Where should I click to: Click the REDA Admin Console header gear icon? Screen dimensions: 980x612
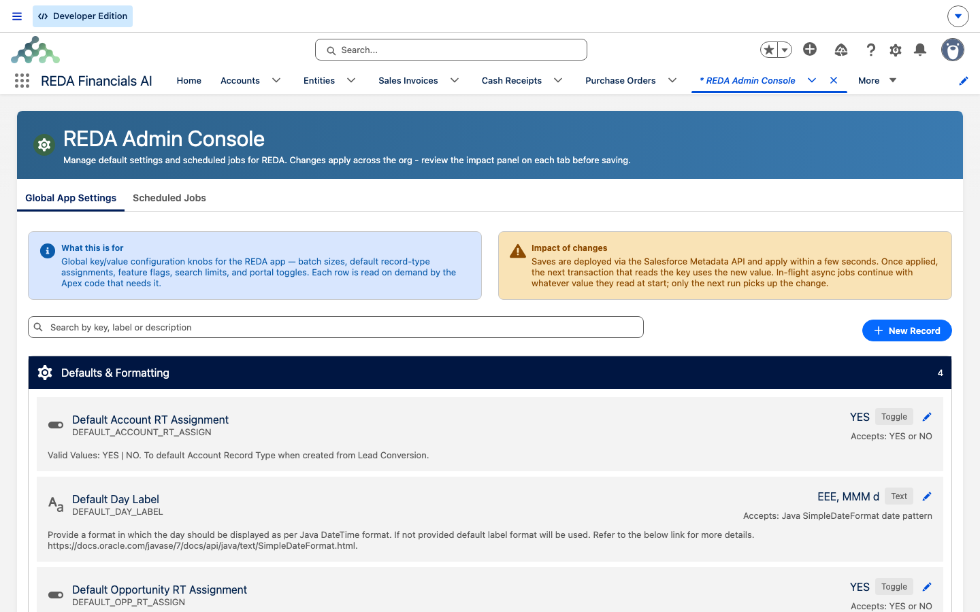point(44,145)
